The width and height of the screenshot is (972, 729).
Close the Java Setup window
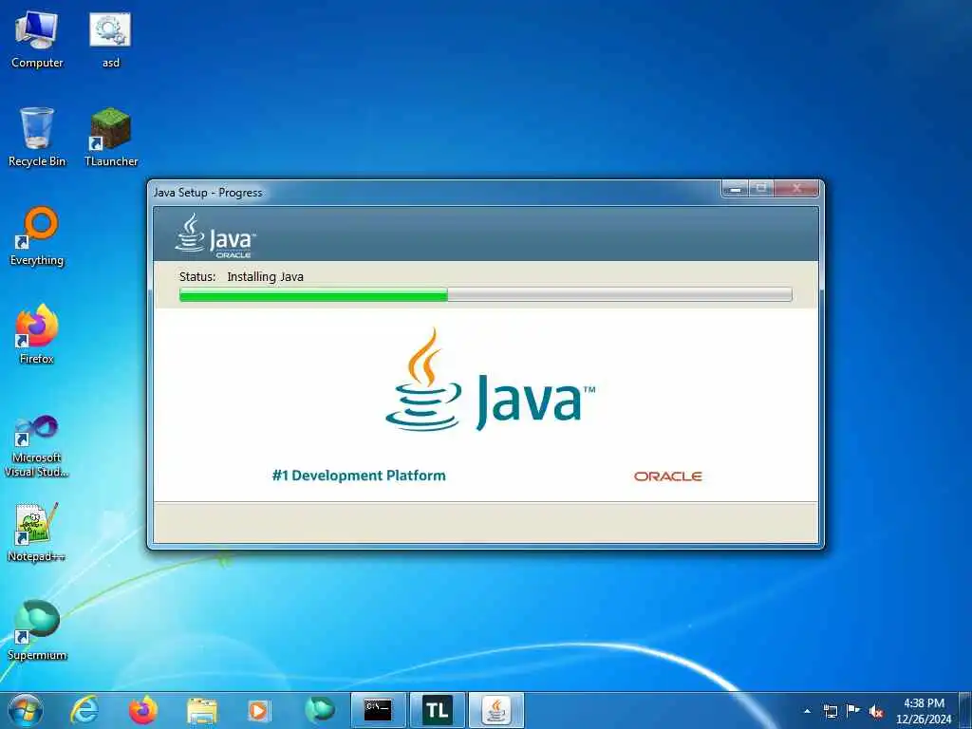(x=796, y=189)
